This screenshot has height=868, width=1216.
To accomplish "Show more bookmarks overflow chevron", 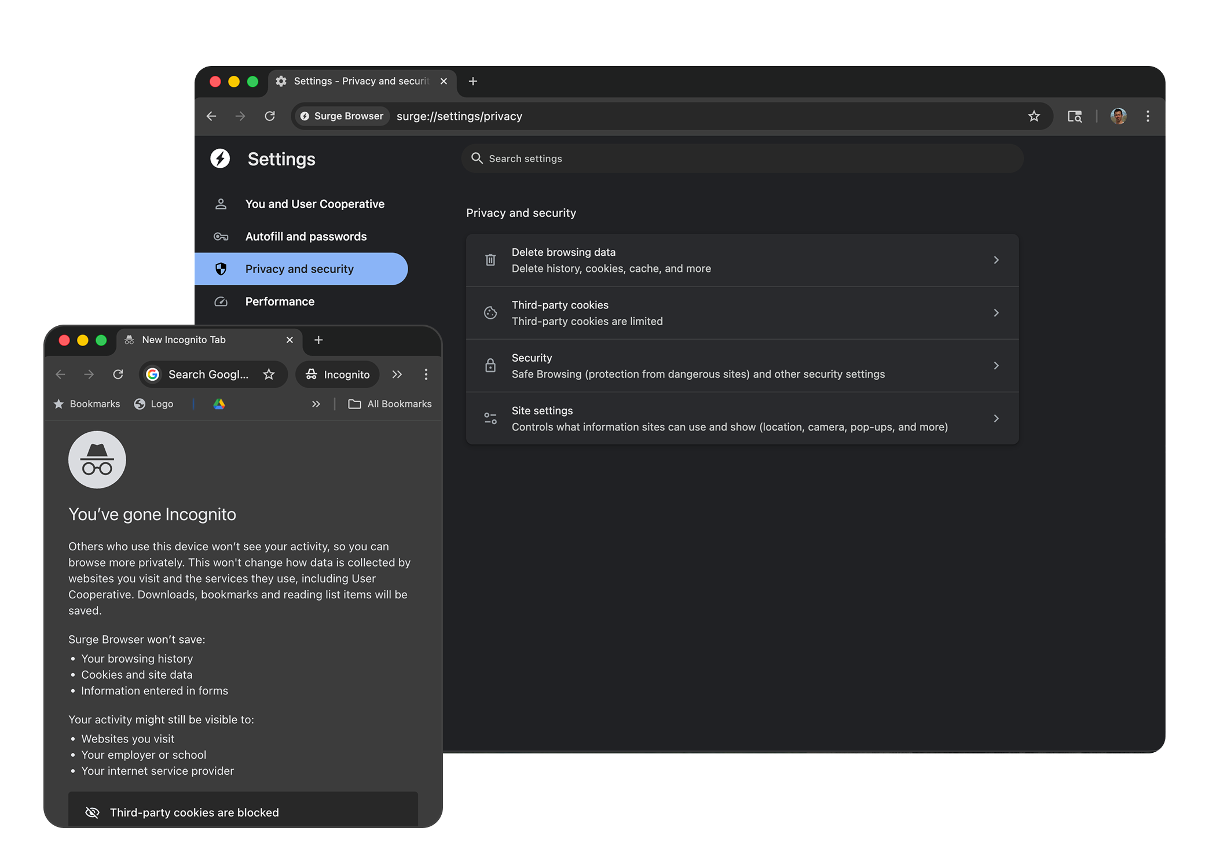I will click(x=316, y=404).
